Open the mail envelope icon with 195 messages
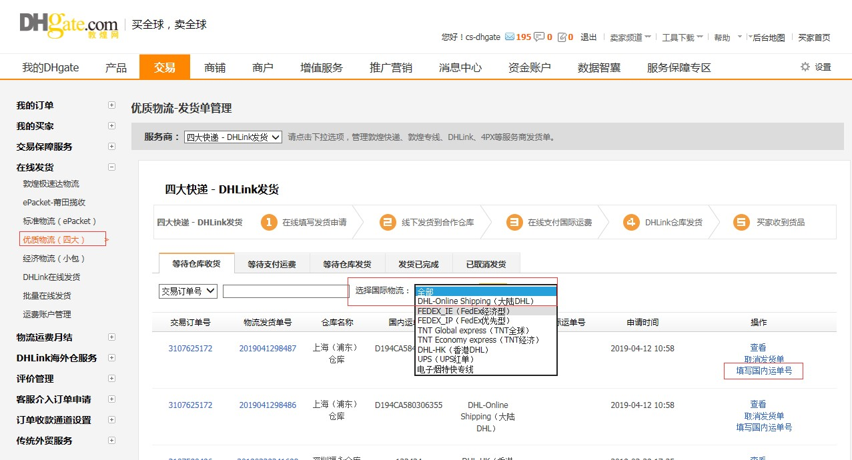This screenshot has height=460, width=852. click(x=510, y=37)
